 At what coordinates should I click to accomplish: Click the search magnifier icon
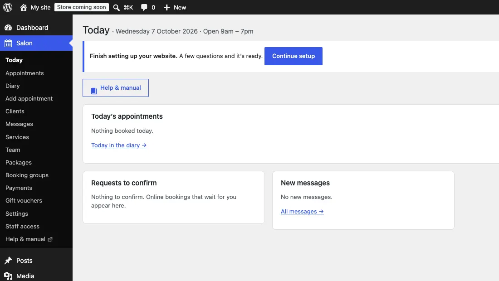(117, 8)
